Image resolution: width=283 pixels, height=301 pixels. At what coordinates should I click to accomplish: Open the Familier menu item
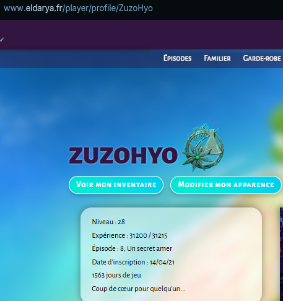pyautogui.click(x=217, y=58)
